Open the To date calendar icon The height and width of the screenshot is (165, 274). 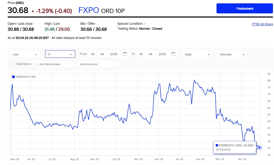pyautogui.click(x=173, y=54)
